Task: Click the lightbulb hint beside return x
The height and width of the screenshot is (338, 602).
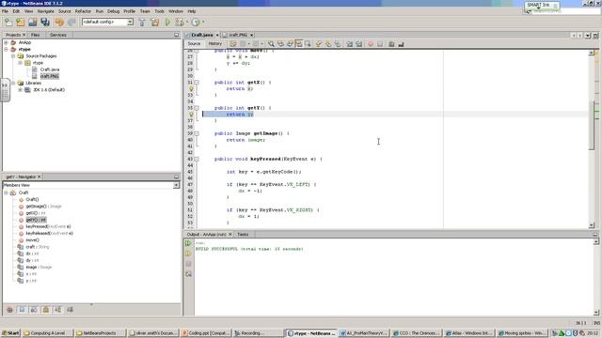Action: pos(191,89)
